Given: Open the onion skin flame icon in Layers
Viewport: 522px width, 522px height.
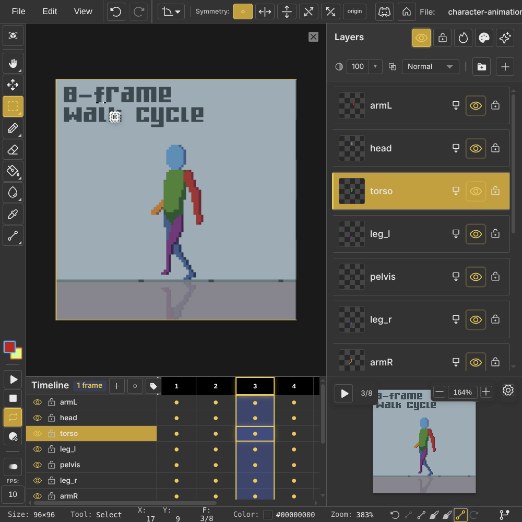Looking at the screenshot, I should coord(463,38).
